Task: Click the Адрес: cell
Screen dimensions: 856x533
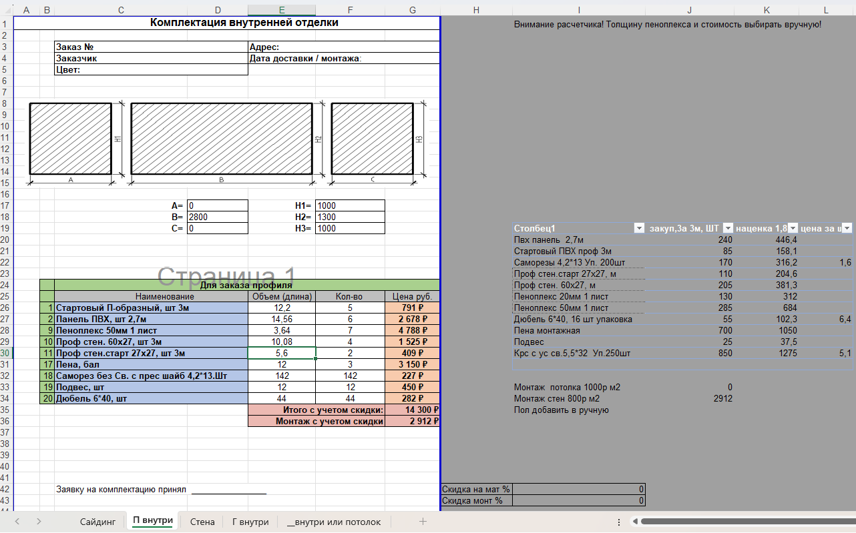Action: coord(344,47)
